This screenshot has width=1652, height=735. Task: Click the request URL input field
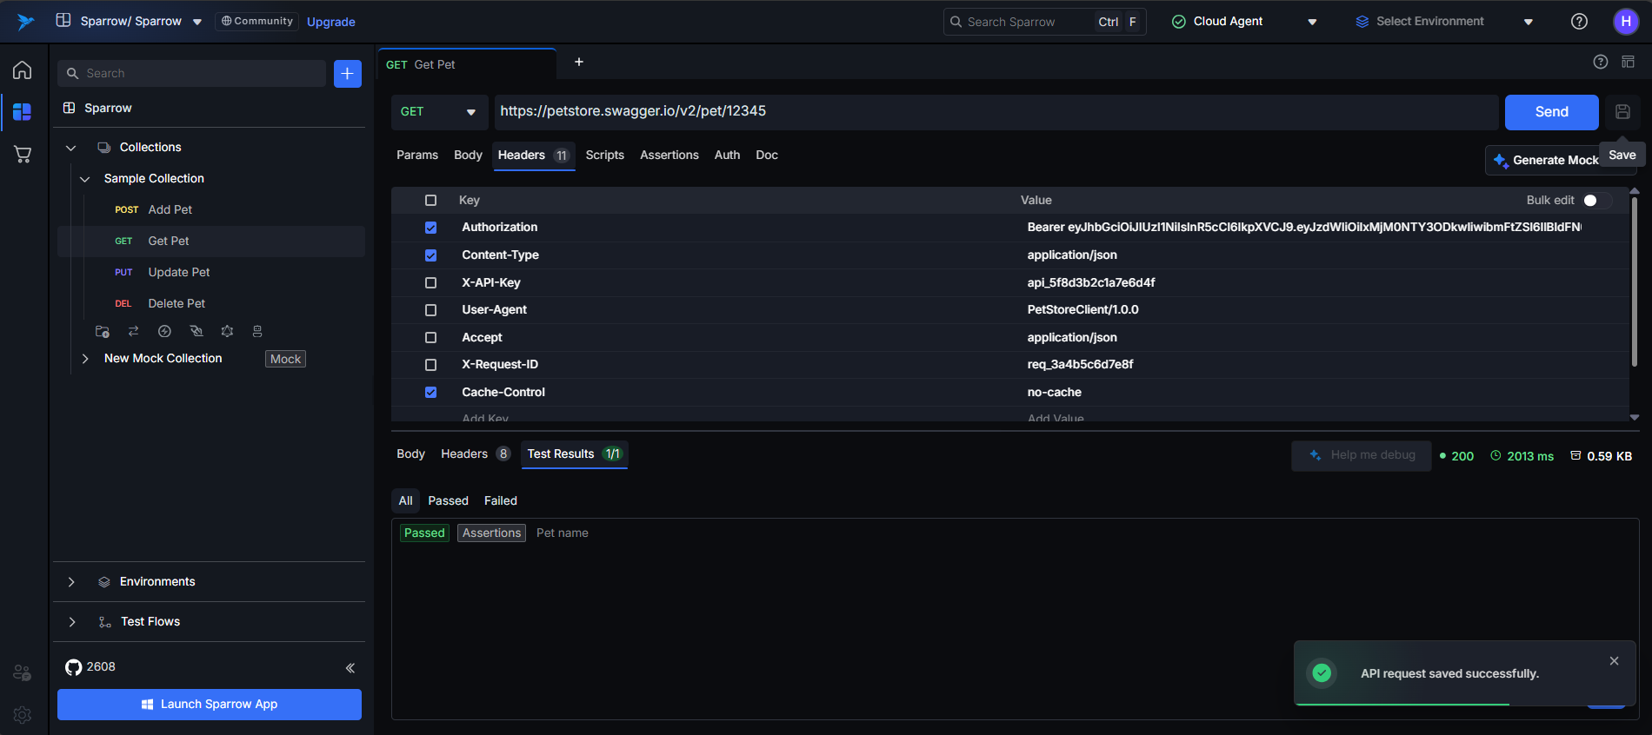point(991,112)
